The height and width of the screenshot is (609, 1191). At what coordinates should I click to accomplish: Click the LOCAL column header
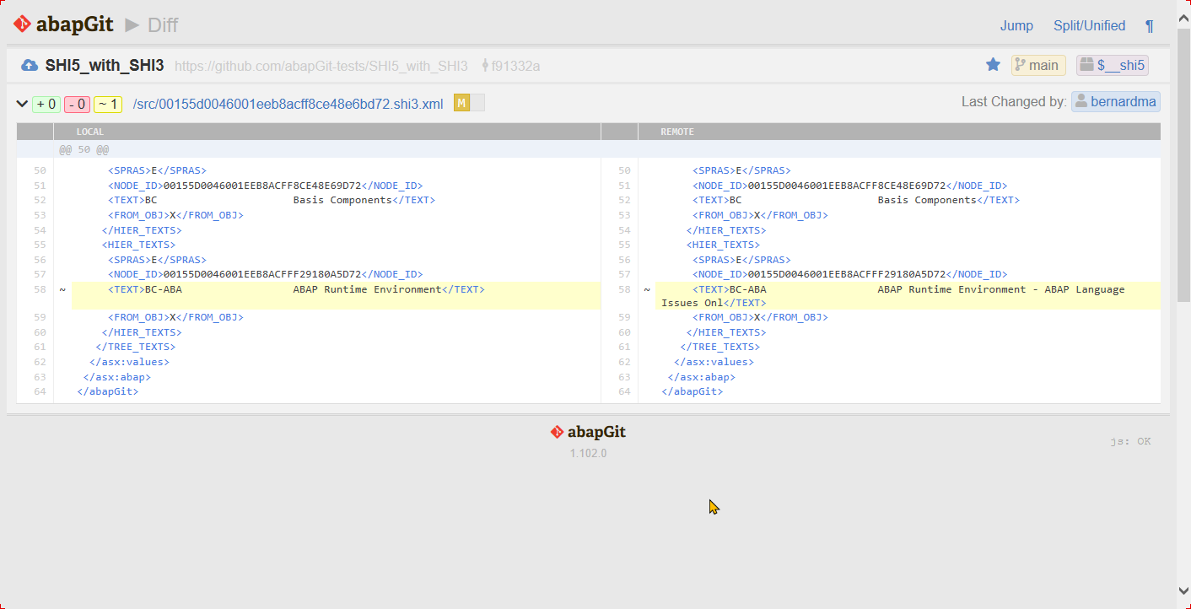90,132
